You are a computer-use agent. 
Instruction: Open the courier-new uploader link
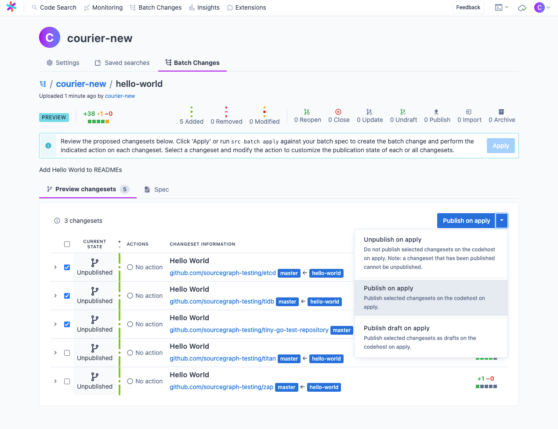click(120, 96)
